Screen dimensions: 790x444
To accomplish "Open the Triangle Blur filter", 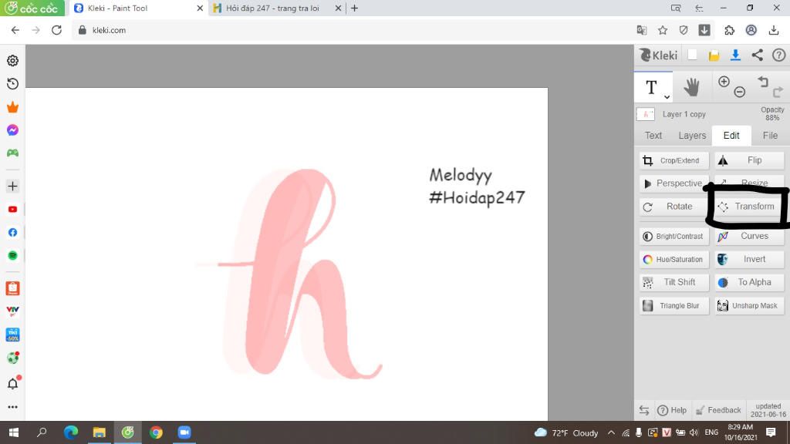I will (674, 305).
